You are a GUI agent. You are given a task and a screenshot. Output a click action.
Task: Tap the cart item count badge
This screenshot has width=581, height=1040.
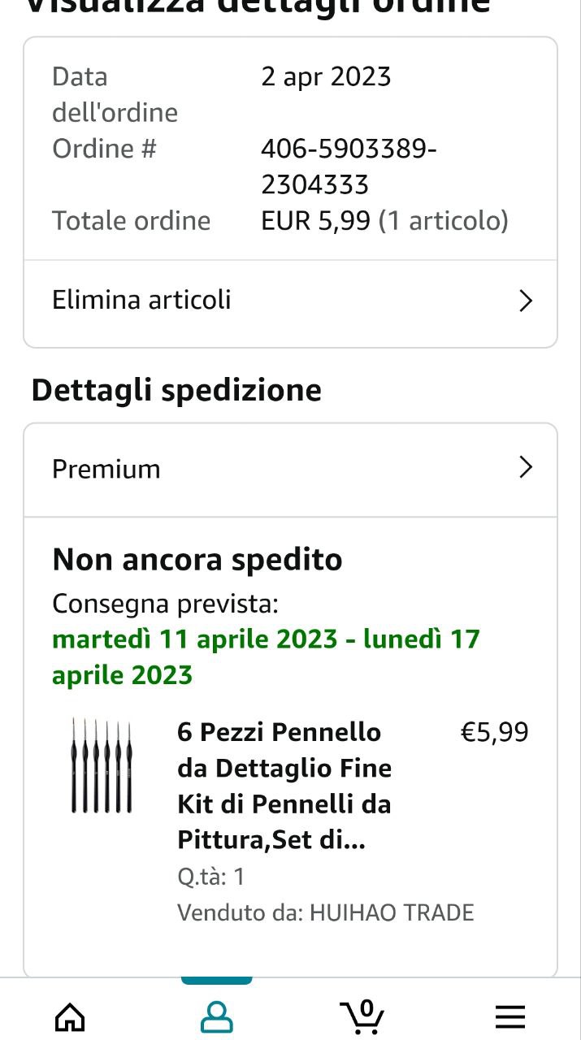click(366, 1008)
